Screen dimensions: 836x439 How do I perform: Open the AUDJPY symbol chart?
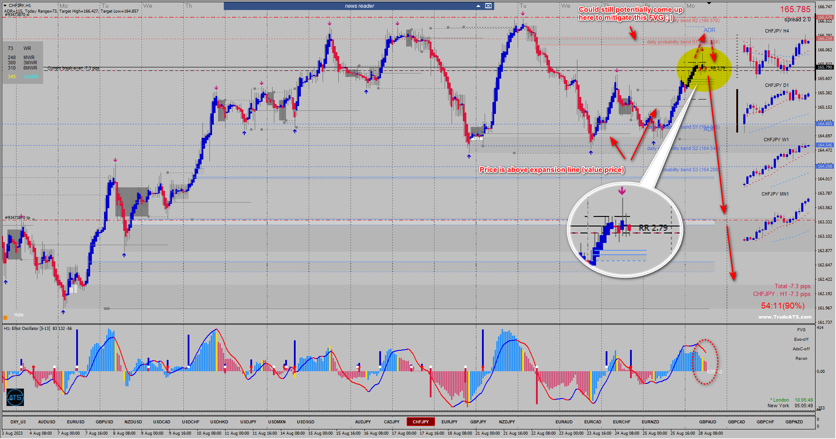tap(363, 422)
